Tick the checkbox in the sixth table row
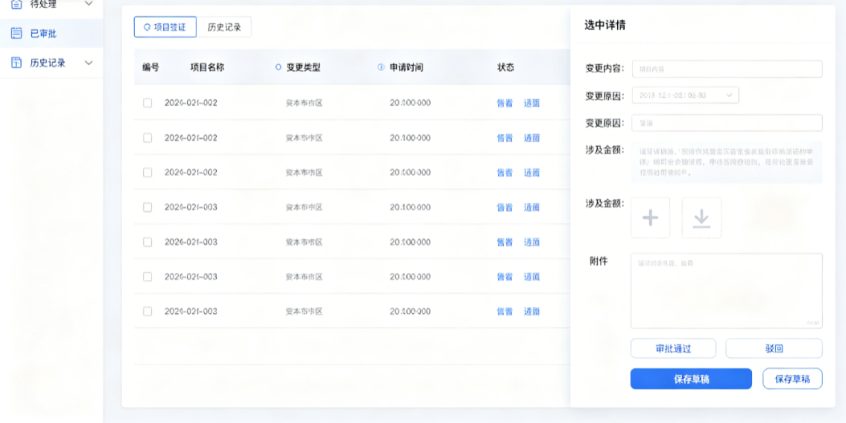The width and height of the screenshot is (846, 423). [147, 277]
